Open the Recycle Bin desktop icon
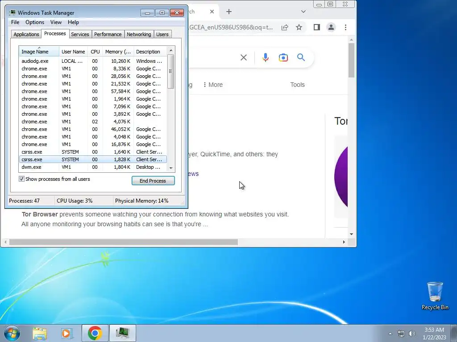 tap(435, 296)
